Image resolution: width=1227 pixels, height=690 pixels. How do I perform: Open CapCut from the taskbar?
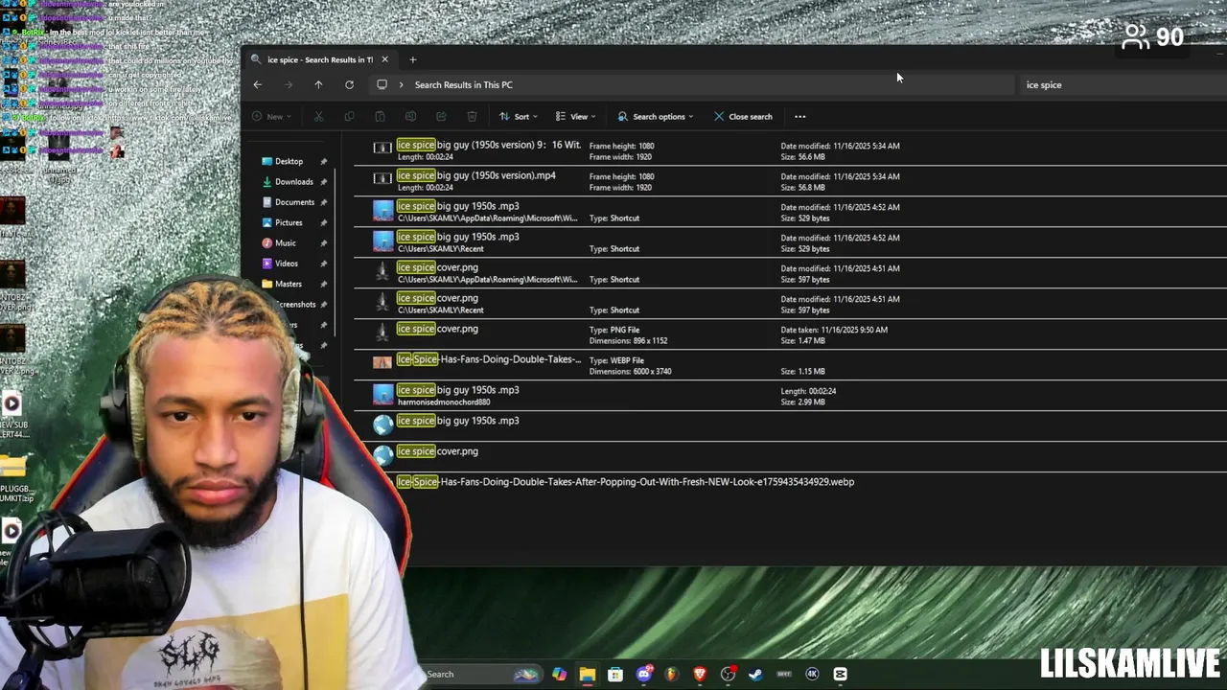coord(840,674)
